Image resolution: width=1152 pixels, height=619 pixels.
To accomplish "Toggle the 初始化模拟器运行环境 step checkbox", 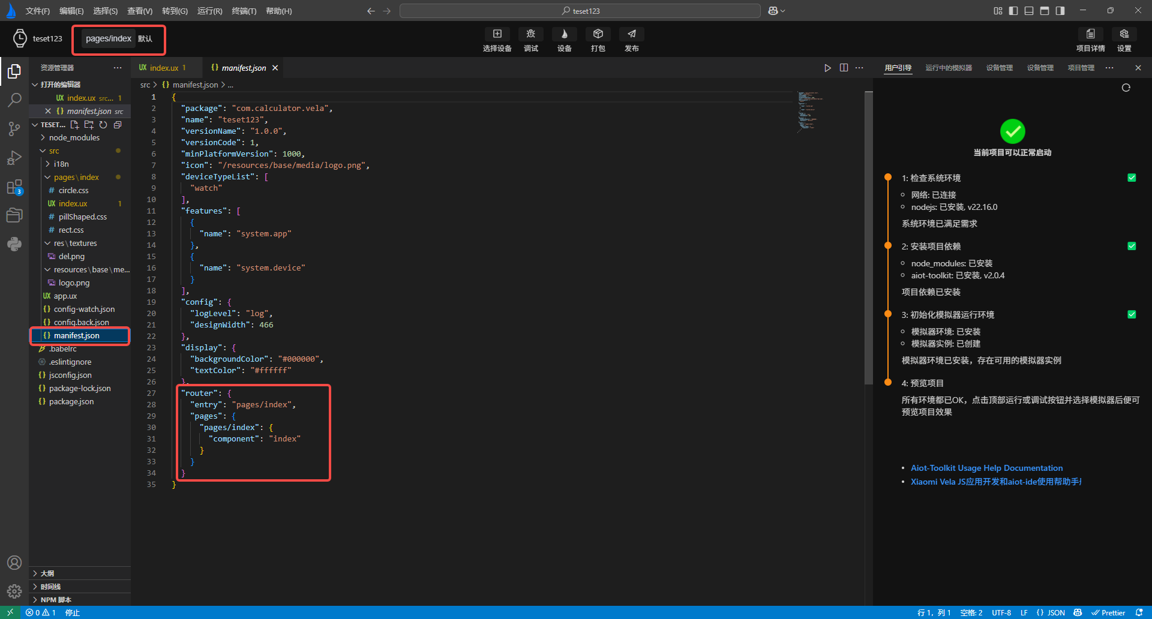I will [x=1132, y=314].
